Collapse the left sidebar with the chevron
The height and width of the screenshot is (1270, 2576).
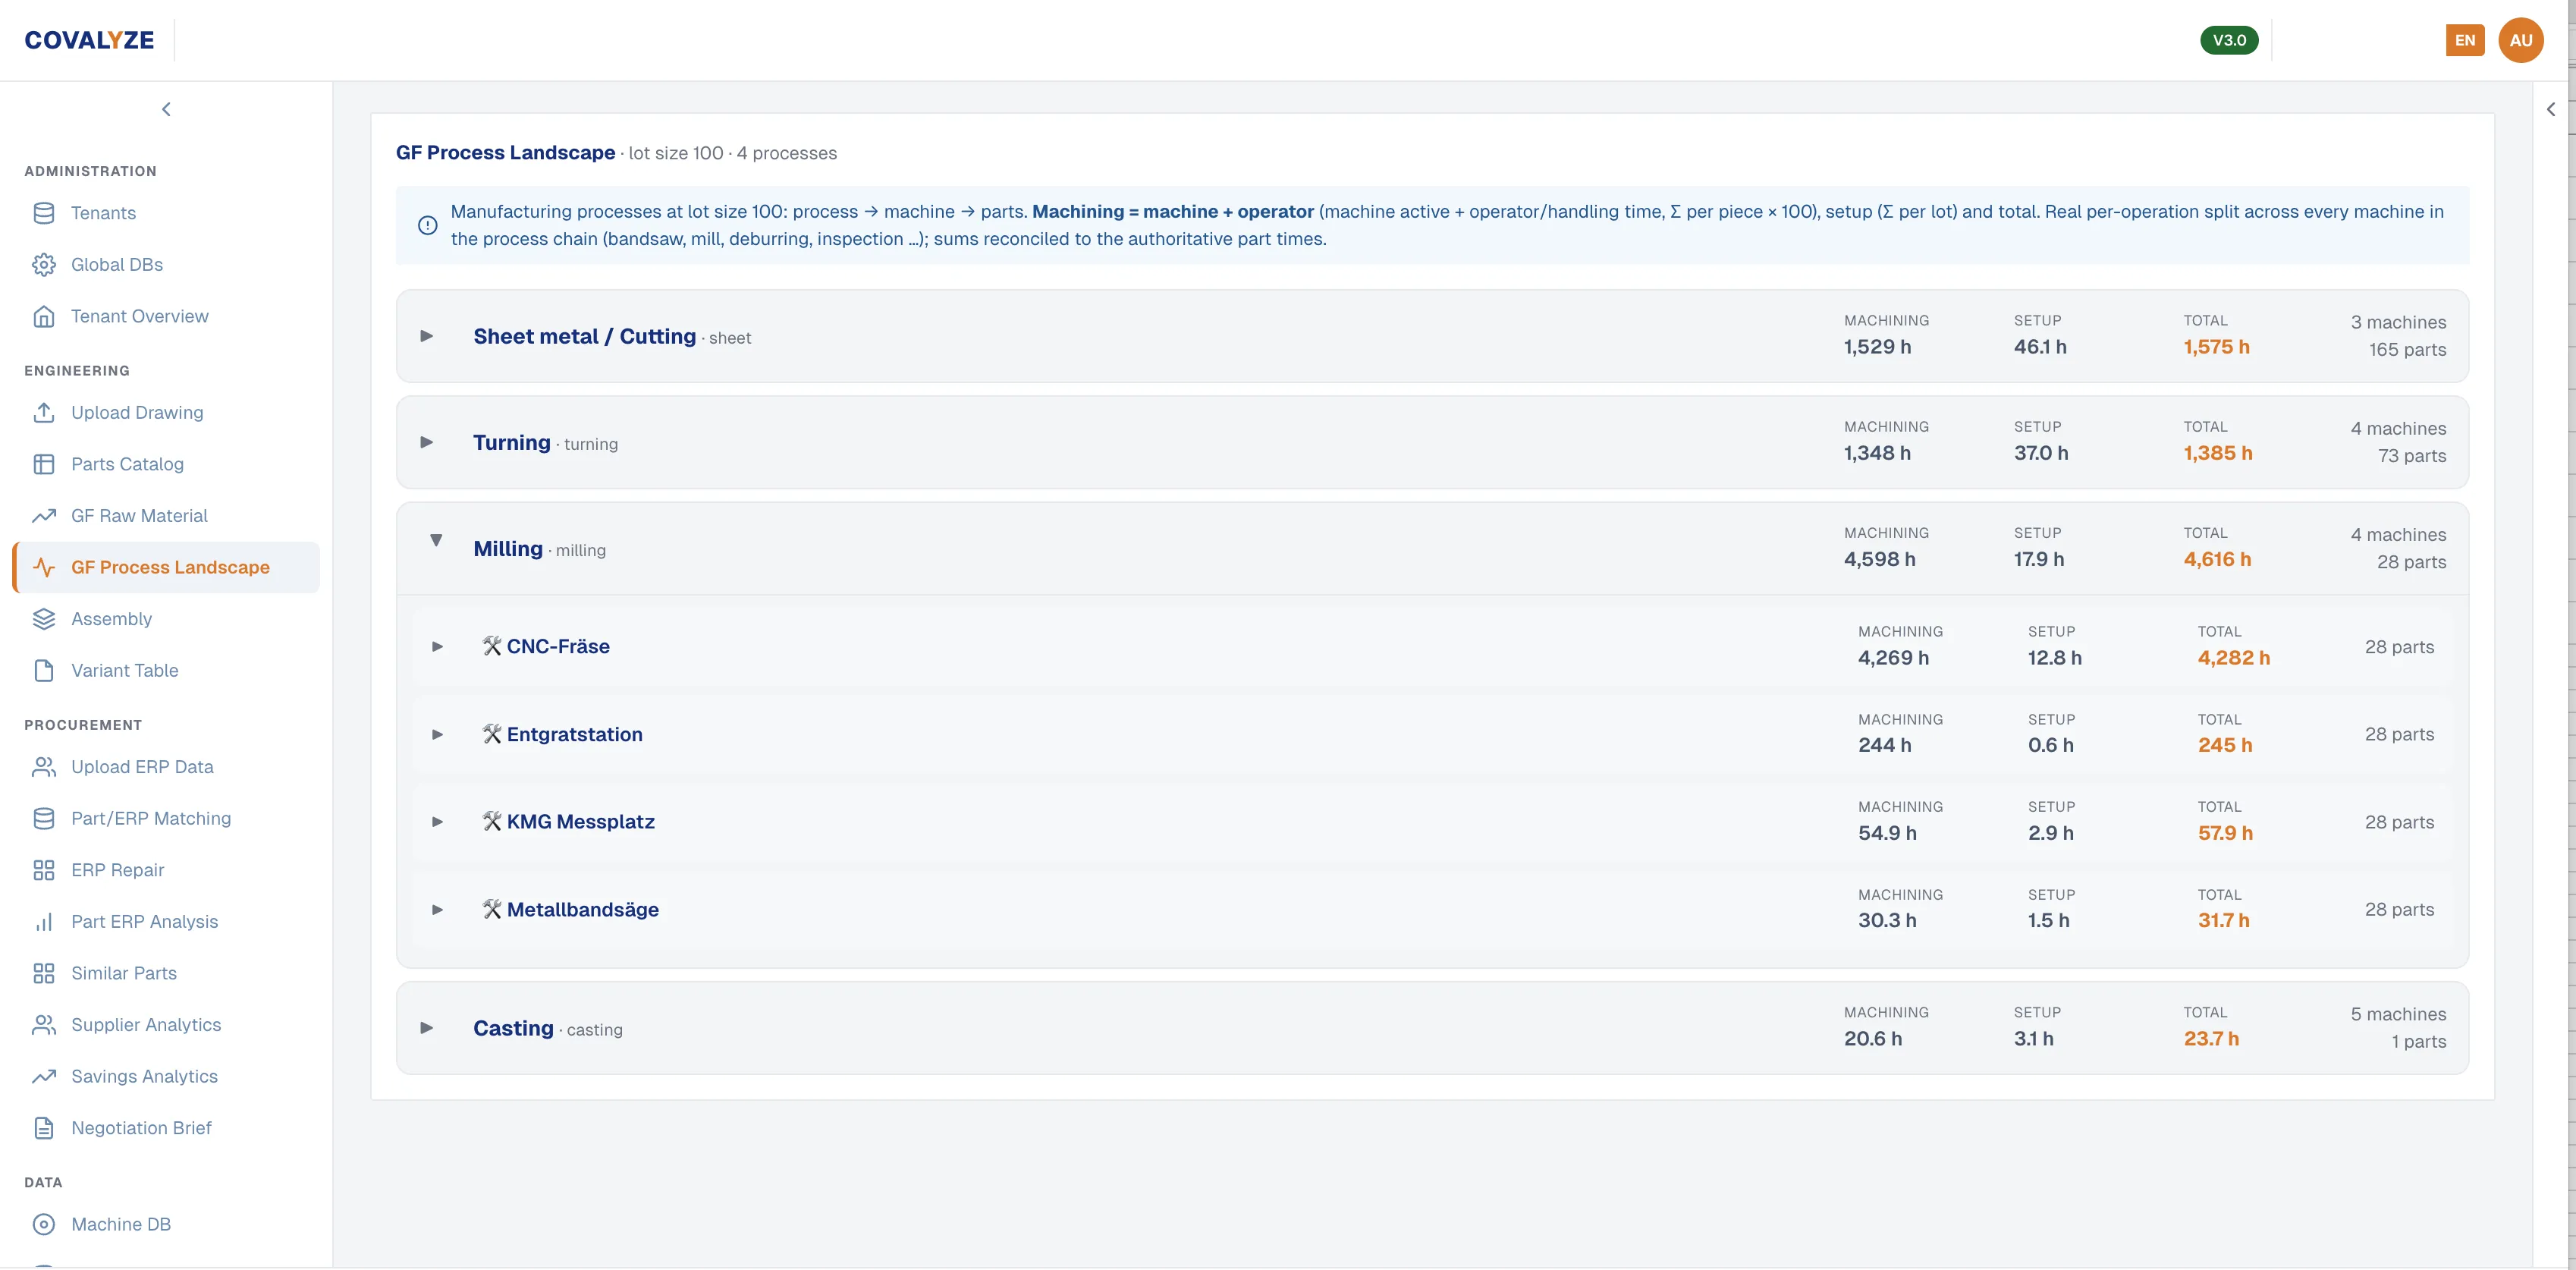pos(166,109)
